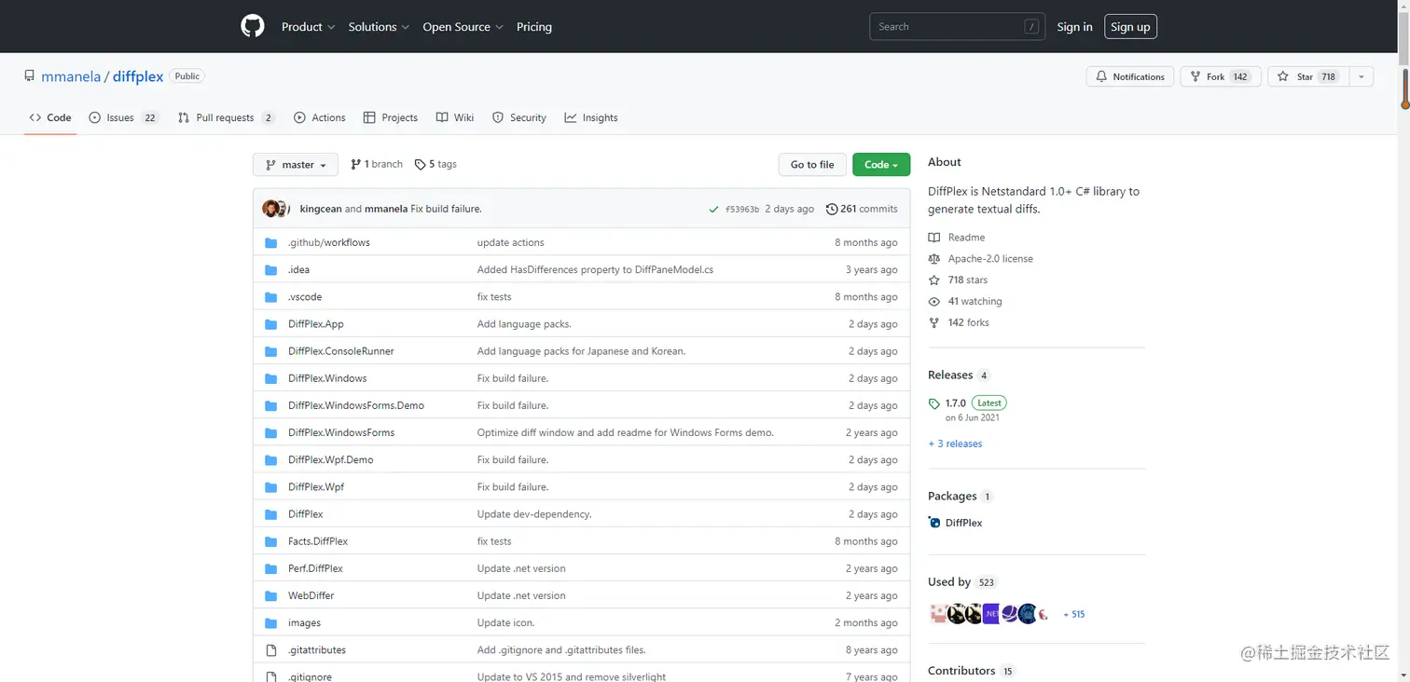1410x682 pixels.
Task: Select the green build status checkmark
Action: (713, 209)
